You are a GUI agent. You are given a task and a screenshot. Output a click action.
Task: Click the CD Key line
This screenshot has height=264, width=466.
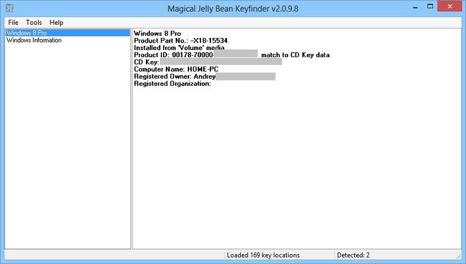[x=208, y=62]
